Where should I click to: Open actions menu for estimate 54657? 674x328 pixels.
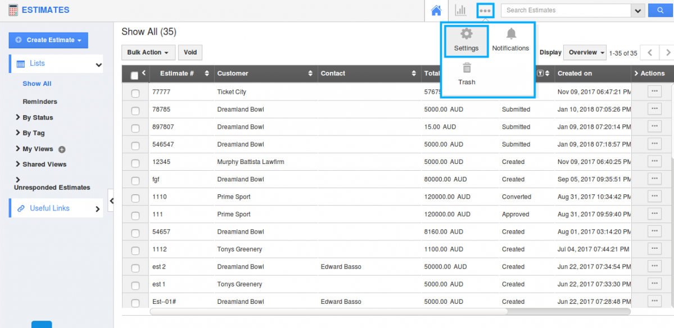point(654,231)
